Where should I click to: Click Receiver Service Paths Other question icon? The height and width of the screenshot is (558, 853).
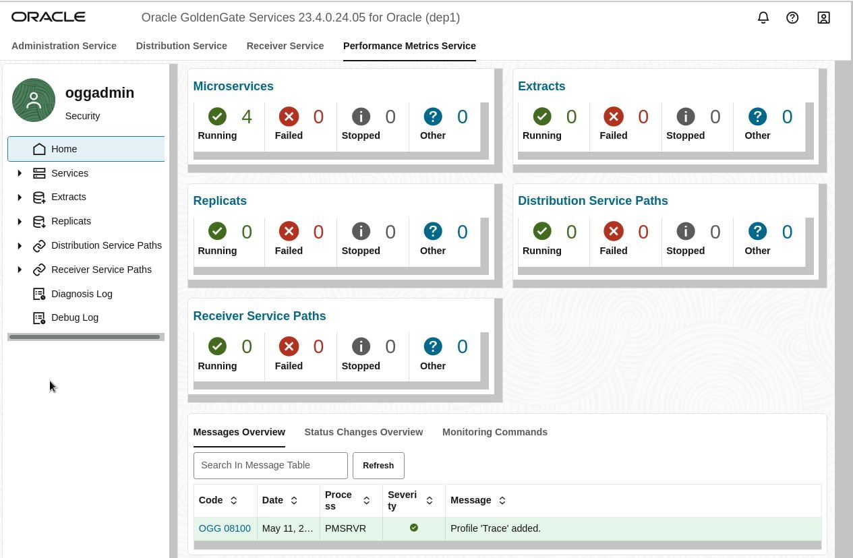click(x=433, y=346)
